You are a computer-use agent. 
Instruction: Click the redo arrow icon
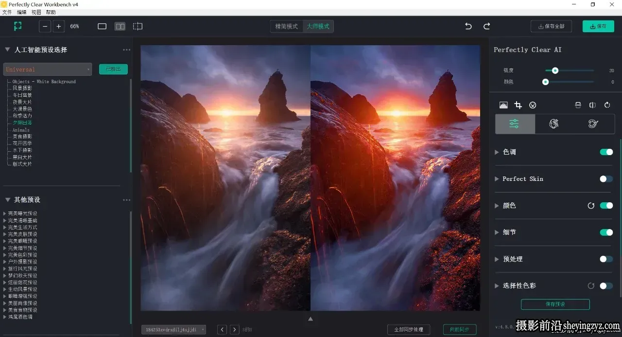486,26
